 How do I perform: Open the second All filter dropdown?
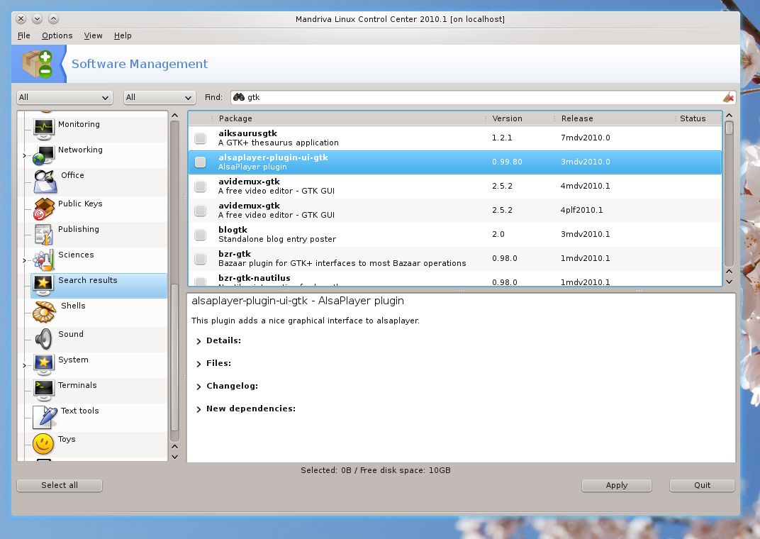[160, 97]
